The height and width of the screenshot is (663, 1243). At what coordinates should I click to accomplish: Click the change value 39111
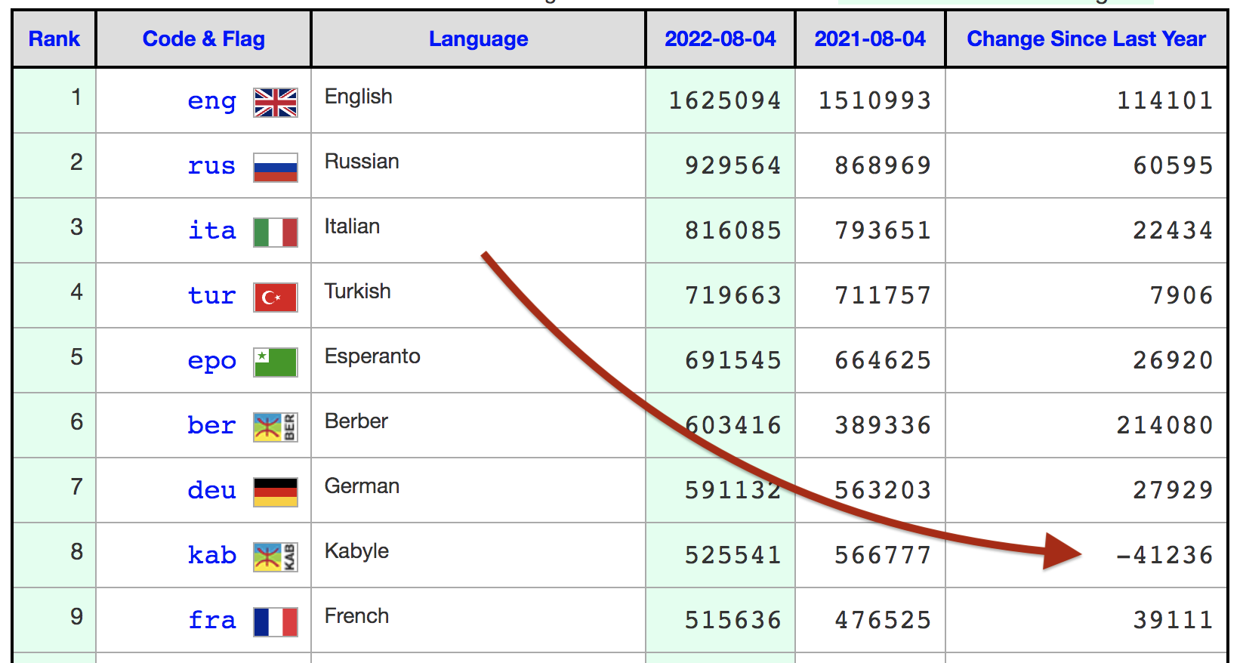(1173, 620)
